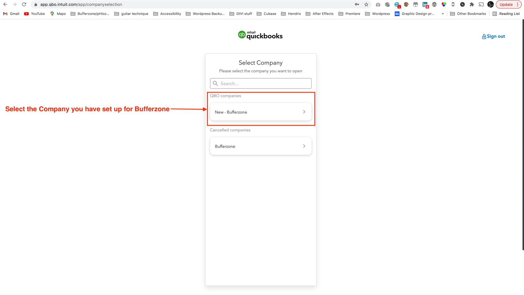
Task: Bookmark this page with the star icon
Action: coord(366,4)
